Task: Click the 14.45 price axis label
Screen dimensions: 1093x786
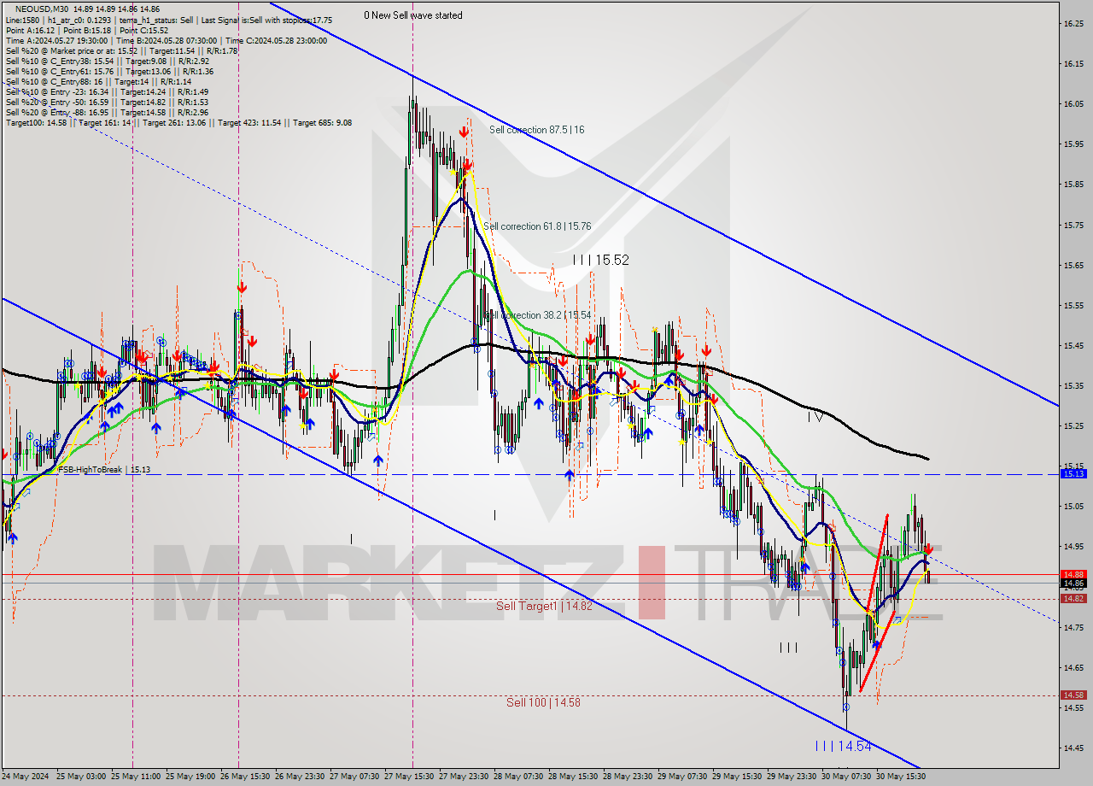Action: tap(1073, 748)
